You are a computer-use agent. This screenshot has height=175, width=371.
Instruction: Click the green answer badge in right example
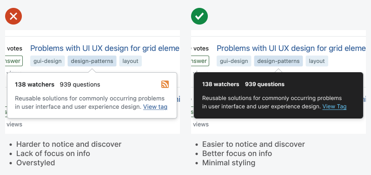pos(200,61)
